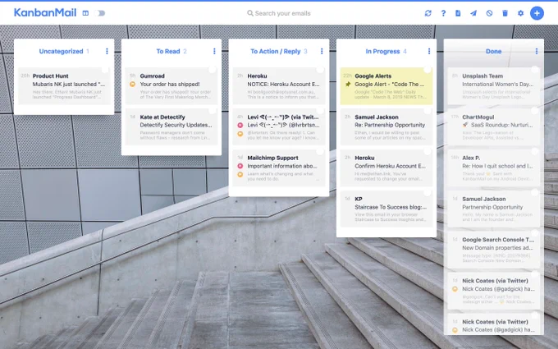Open Alex P. 'Re: How I quit school' email
This screenshot has width=558, height=349.
(x=494, y=168)
